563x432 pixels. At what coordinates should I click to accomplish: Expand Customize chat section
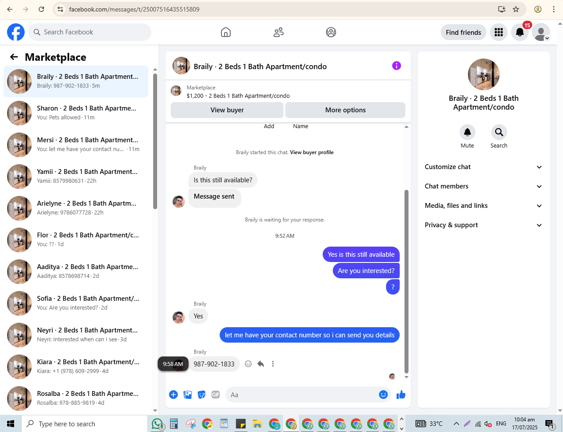tap(483, 167)
